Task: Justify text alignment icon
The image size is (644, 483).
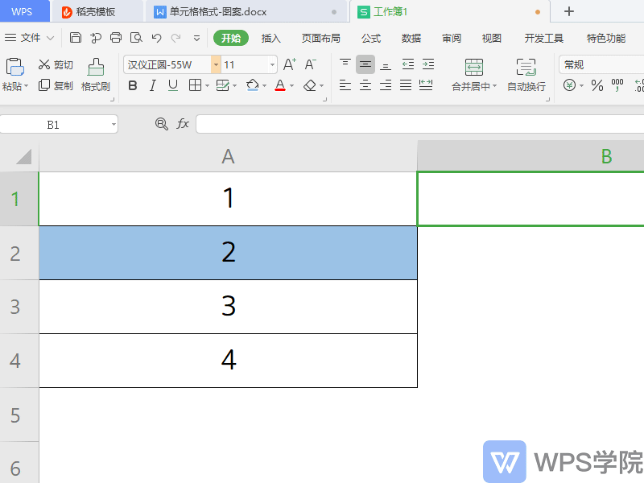Action: click(x=406, y=85)
